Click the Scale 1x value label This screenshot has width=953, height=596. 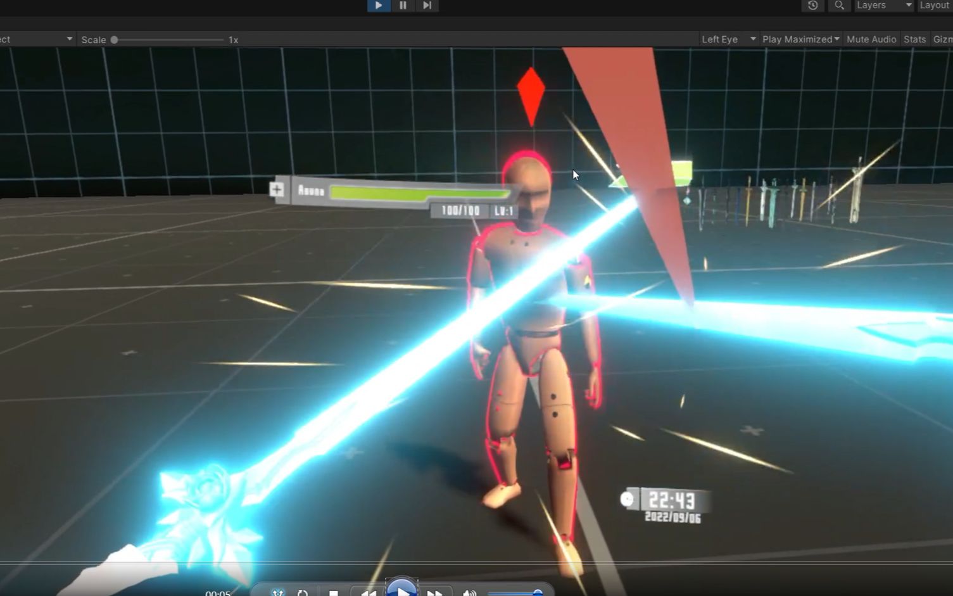tap(233, 40)
